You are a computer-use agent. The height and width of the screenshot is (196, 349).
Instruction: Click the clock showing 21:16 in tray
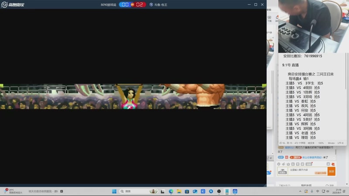click(x=337, y=191)
